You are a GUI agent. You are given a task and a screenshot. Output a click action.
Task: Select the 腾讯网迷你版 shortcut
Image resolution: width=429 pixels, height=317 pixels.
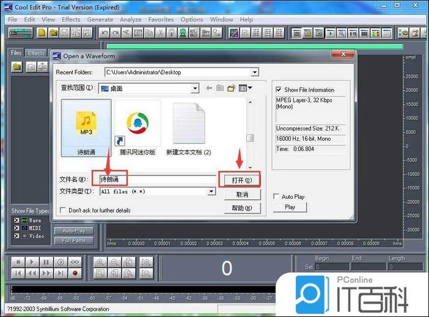tap(137, 128)
